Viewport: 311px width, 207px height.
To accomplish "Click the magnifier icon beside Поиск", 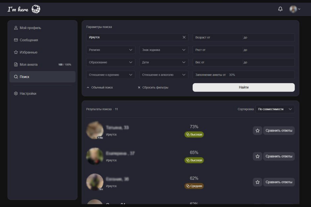I will 16,77.
